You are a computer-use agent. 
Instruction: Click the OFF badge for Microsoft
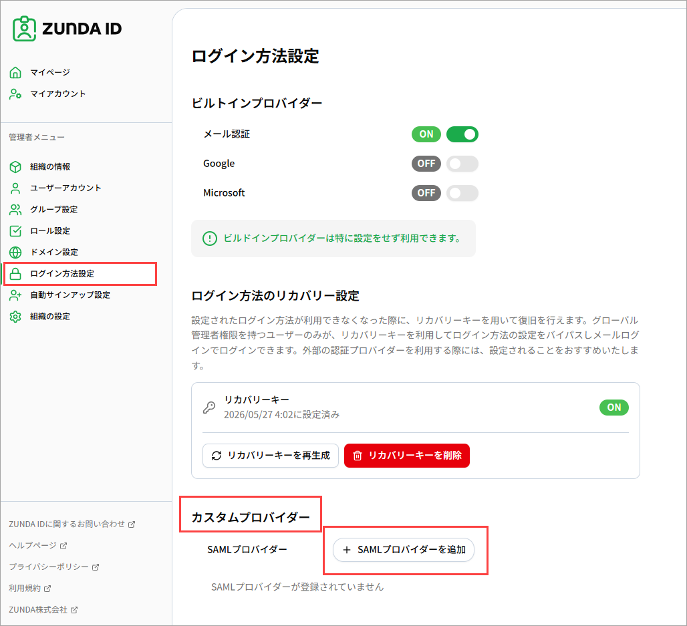point(426,193)
